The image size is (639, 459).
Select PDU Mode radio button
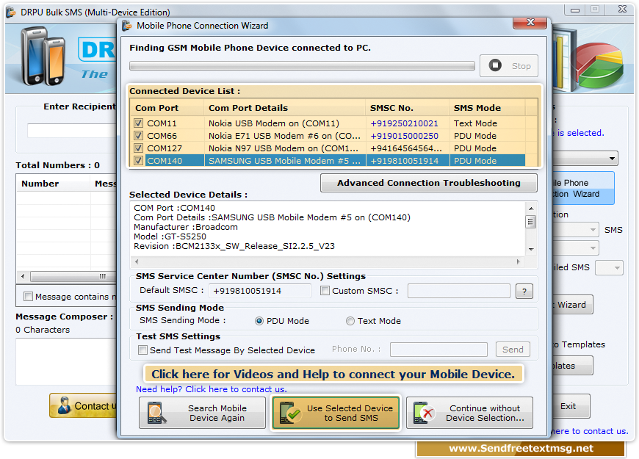click(x=259, y=321)
